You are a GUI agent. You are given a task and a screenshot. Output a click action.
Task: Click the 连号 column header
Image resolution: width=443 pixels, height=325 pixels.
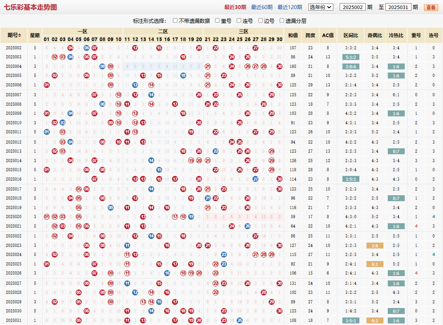(434, 35)
